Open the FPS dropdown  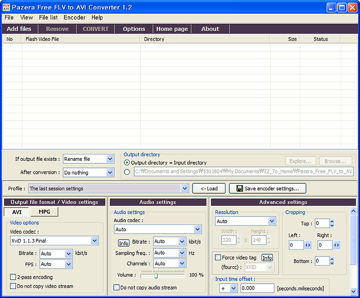pyautogui.click(x=68, y=264)
